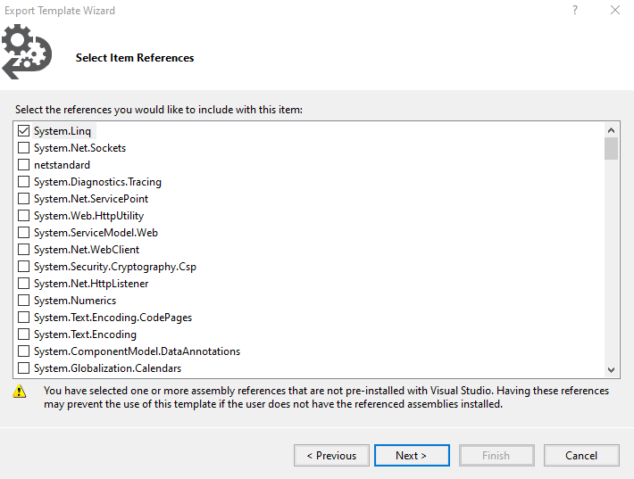Click the yellow warning triangle icon
Image resolution: width=634 pixels, height=479 pixels.
point(20,392)
